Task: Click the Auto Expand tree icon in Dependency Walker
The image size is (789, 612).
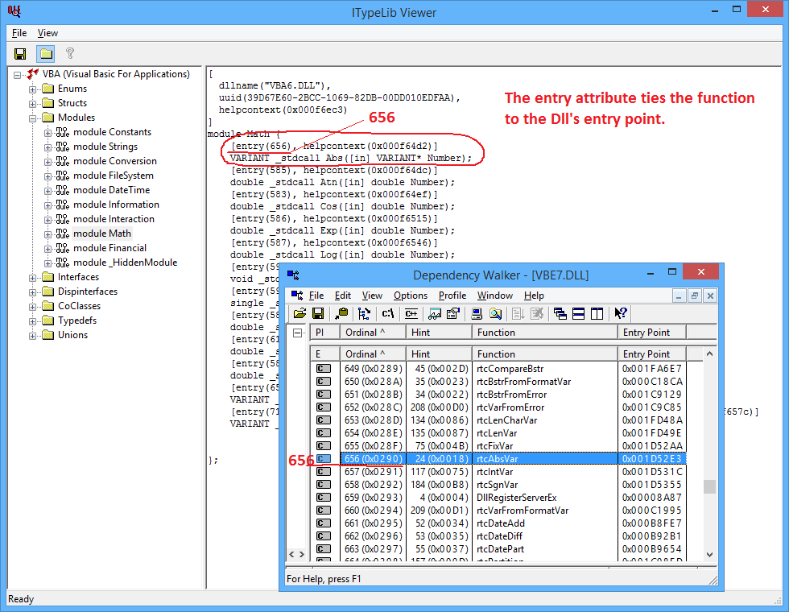Action: pos(364,313)
